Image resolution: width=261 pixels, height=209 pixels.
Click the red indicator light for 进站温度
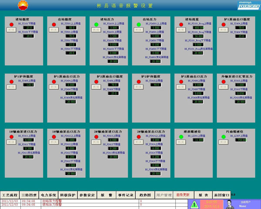[x=12, y=24]
